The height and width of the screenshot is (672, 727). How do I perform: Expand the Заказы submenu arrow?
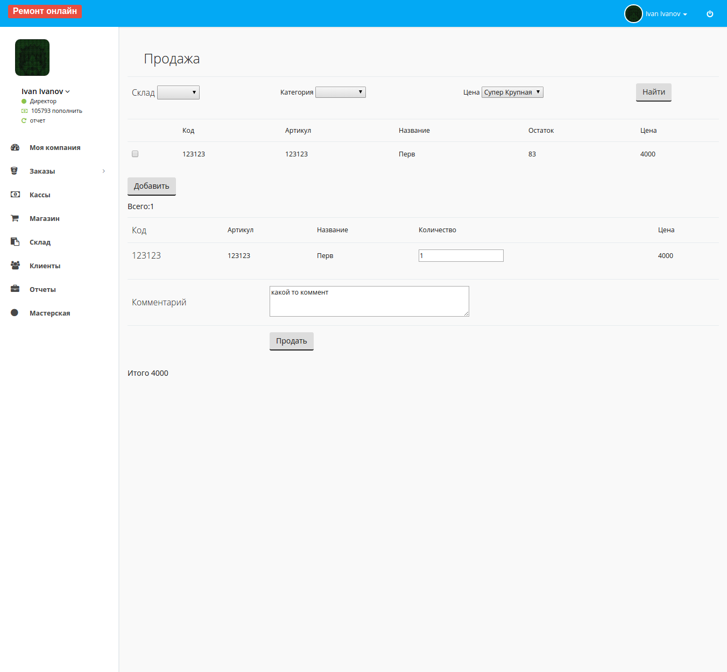(104, 171)
